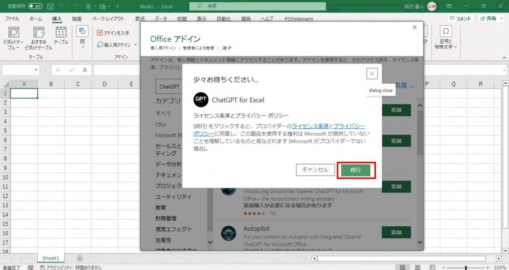Expand the formula bar chevron
Image resolution: width=509 pixels, height=270 pixels.
click(x=504, y=70)
